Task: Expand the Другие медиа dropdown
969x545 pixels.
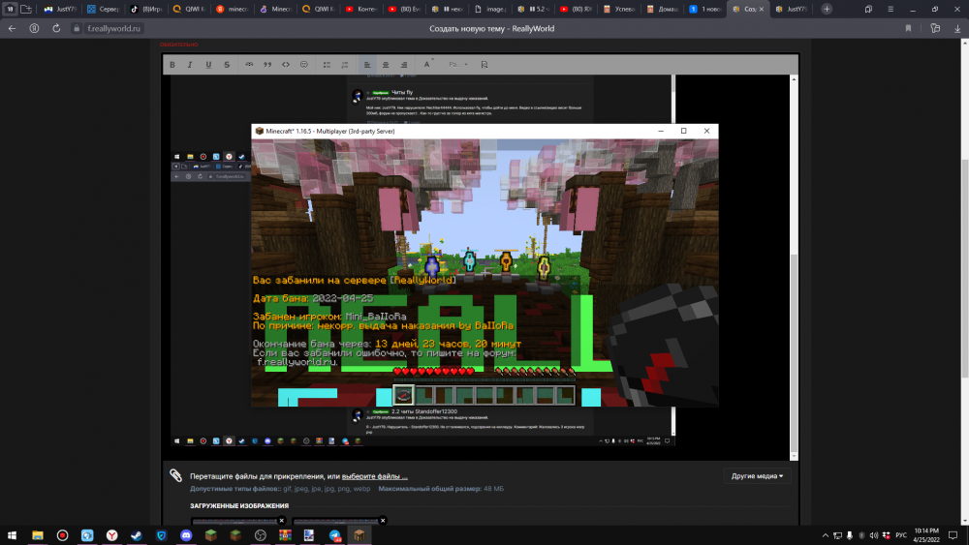Action: coord(757,476)
